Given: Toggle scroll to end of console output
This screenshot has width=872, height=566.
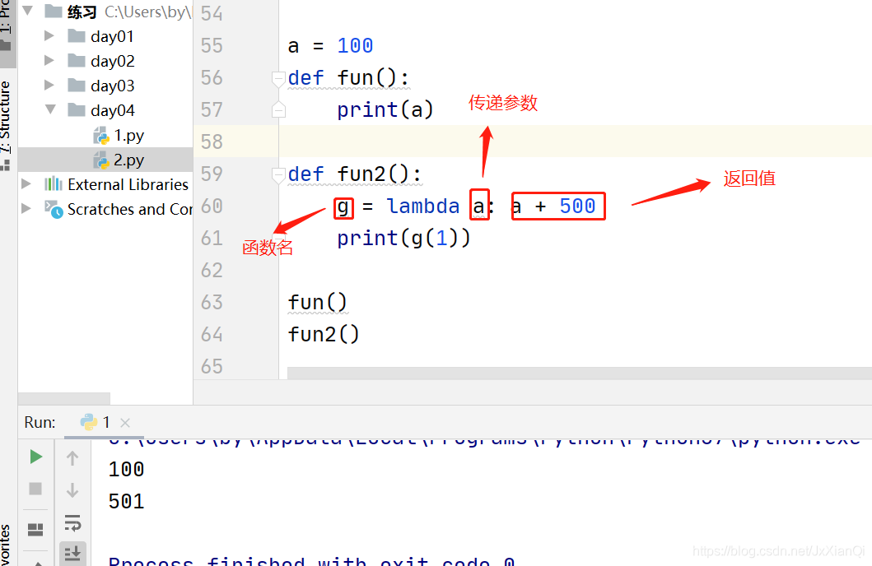Looking at the screenshot, I should (72, 553).
